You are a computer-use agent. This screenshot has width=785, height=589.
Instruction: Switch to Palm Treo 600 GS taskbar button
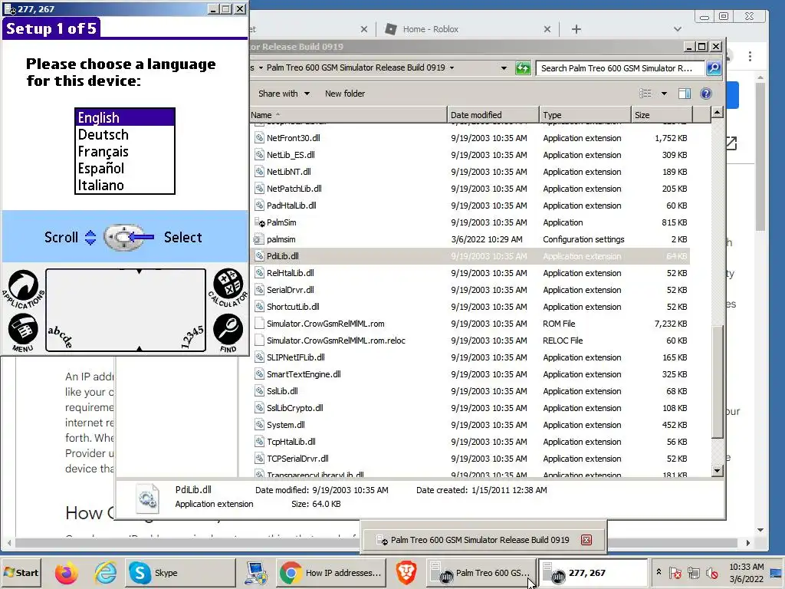pos(481,573)
